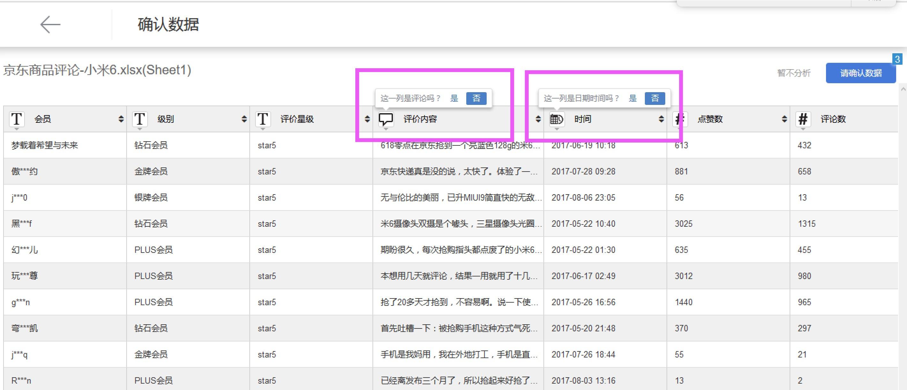Image resolution: width=907 pixels, height=390 pixels.
Task: Click comment bubble icon of 评价内容 column
Action: tap(386, 119)
